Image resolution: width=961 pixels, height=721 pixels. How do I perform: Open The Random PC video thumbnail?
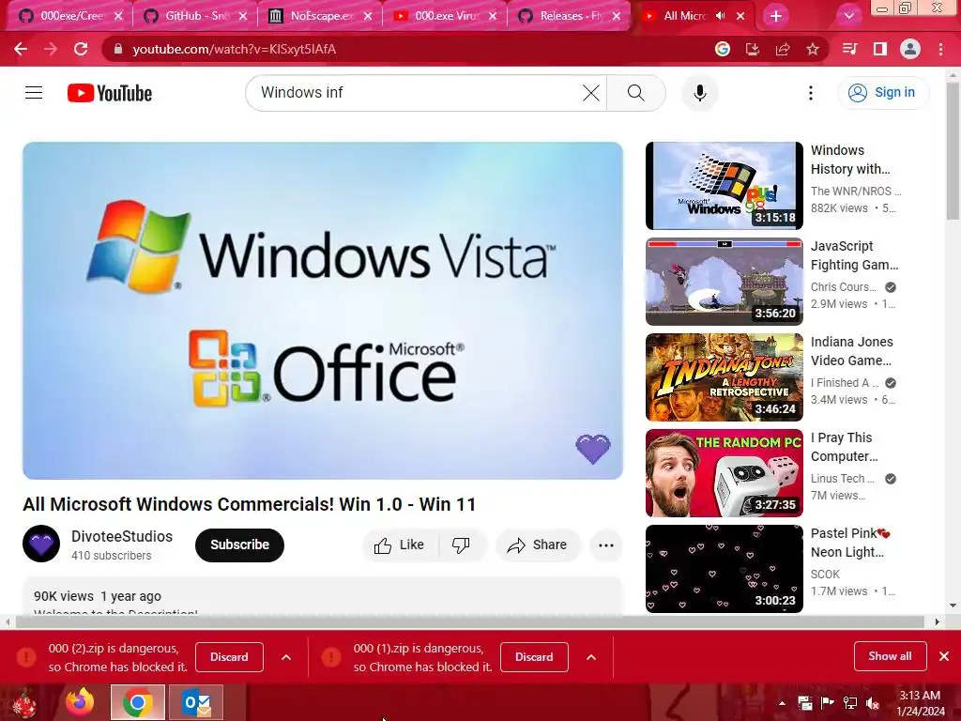[724, 473]
